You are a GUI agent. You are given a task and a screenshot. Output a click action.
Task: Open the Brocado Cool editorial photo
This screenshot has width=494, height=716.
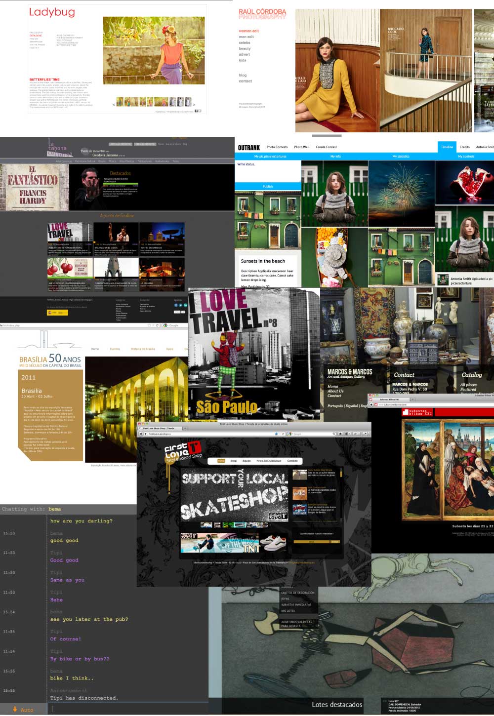tap(426, 70)
